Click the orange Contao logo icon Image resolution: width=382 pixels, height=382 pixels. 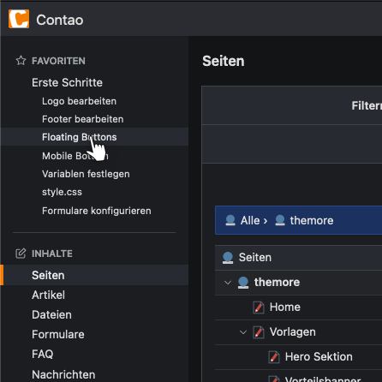[19, 19]
